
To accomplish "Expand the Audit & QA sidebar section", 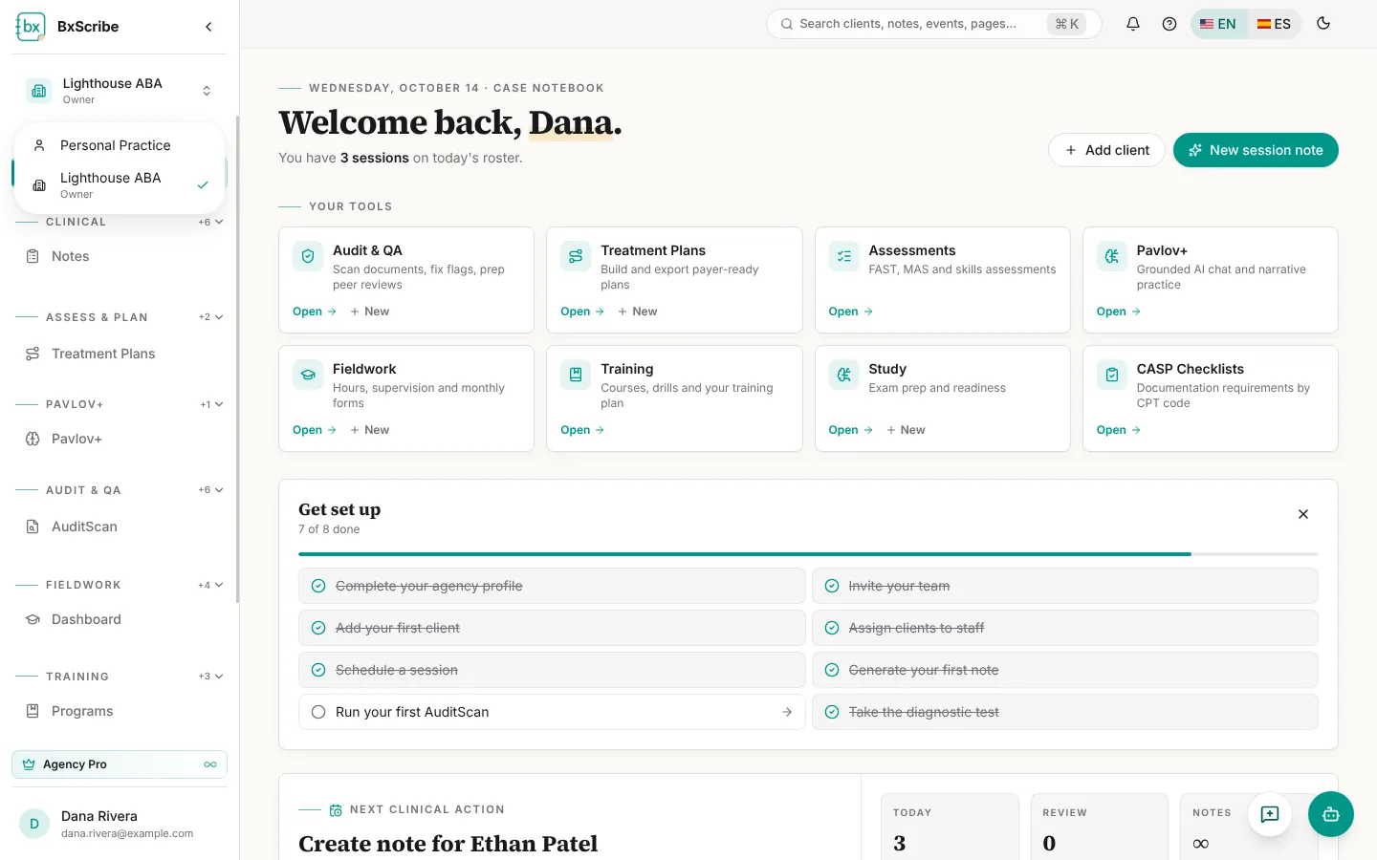I will (211, 490).
